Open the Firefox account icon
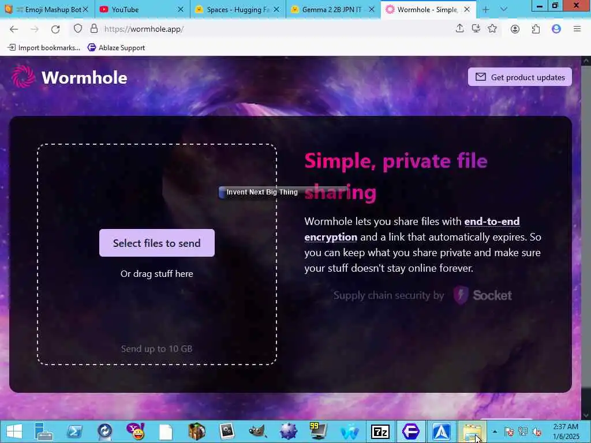 [515, 29]
